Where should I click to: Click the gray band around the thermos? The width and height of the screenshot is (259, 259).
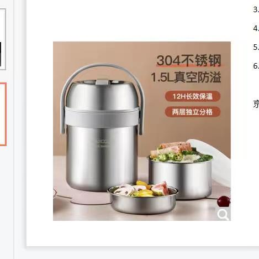[102, 117]
